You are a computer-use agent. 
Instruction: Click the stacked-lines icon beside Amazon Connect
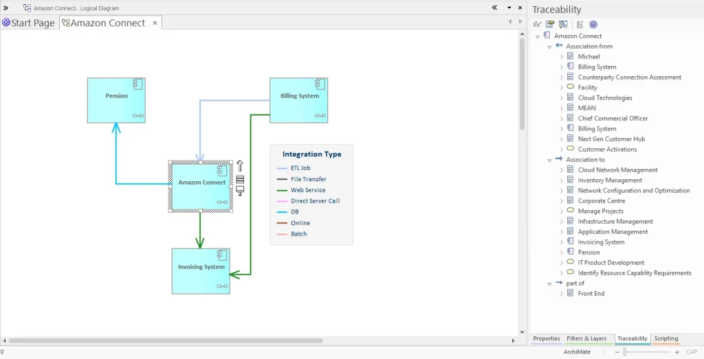(240, 179)
